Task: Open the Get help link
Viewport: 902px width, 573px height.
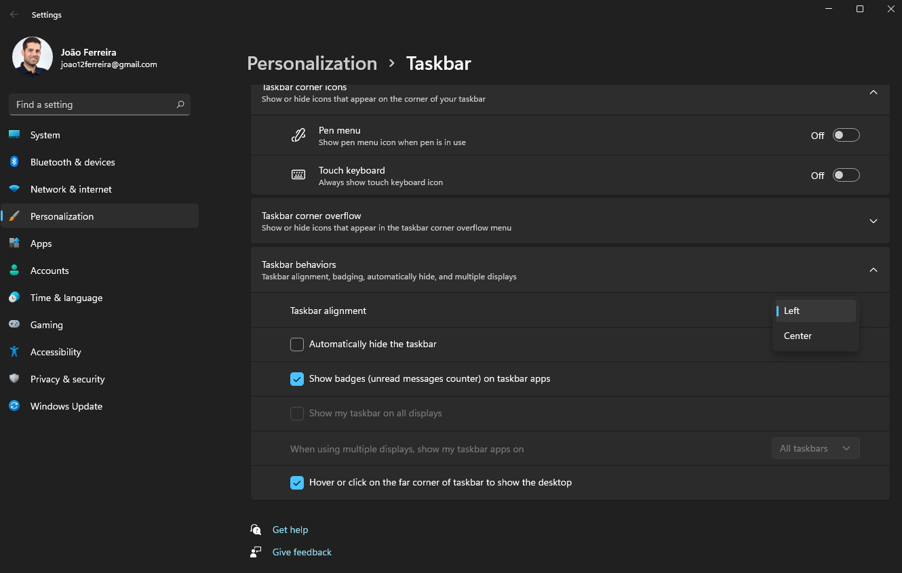Action: [x=290, y=530]
